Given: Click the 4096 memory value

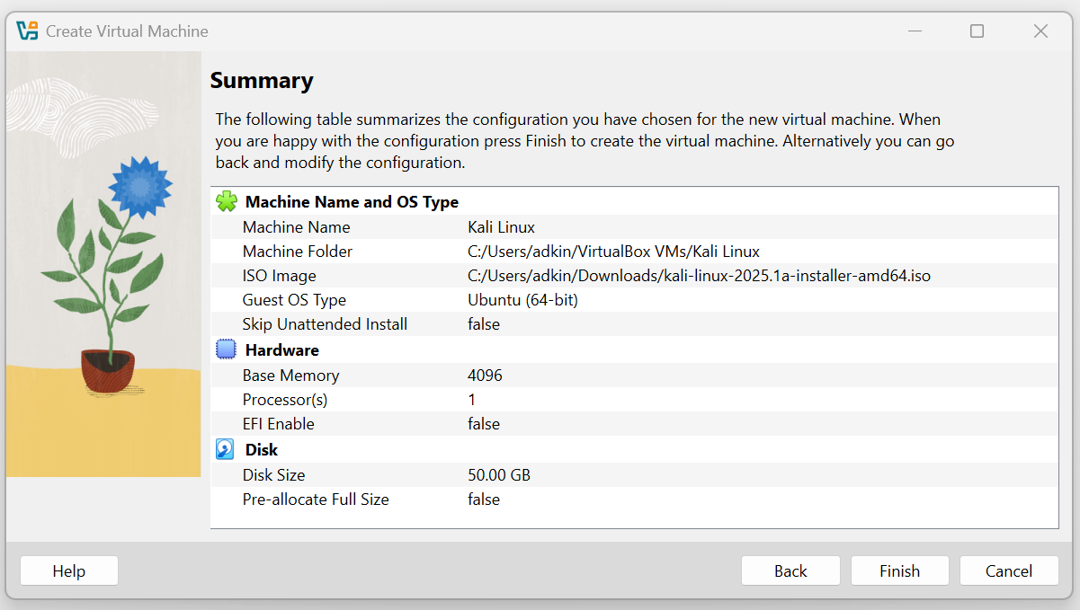Looking at the screenshot, I should pos(486,376).
